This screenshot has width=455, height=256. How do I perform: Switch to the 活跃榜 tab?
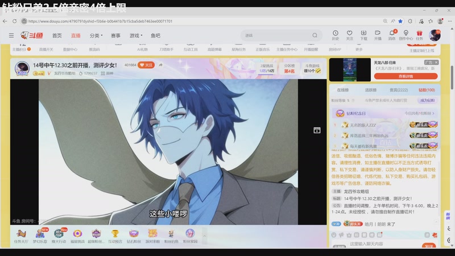pos(371,90)
